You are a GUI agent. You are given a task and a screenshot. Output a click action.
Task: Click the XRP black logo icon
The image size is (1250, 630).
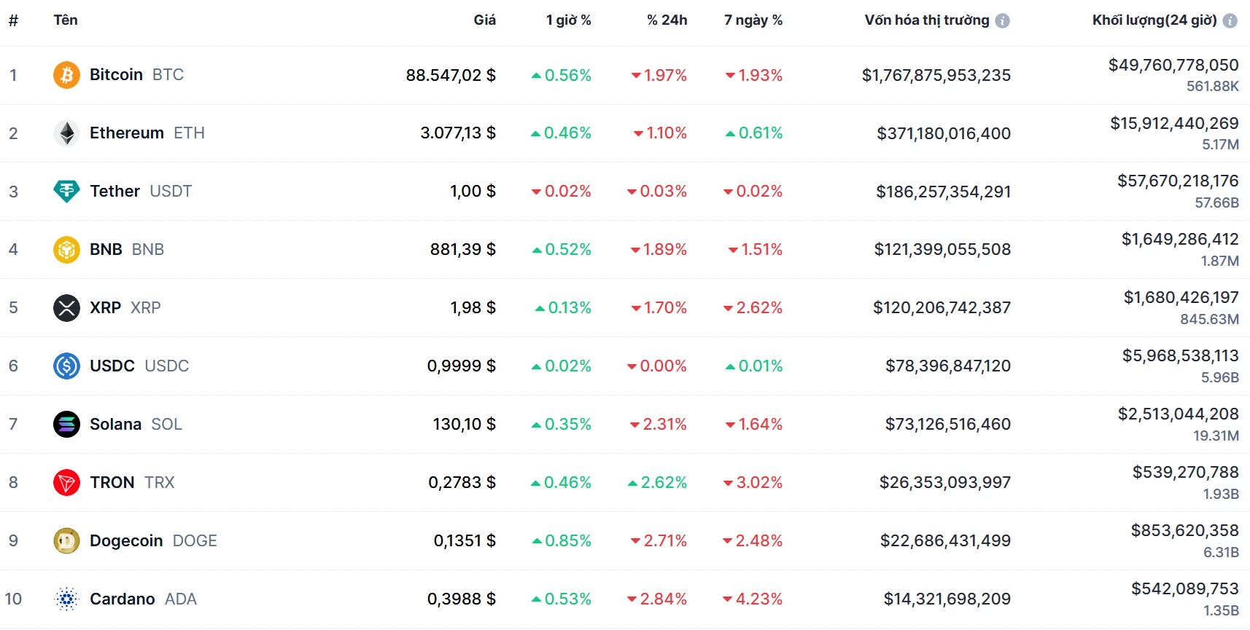click(66, 308)
